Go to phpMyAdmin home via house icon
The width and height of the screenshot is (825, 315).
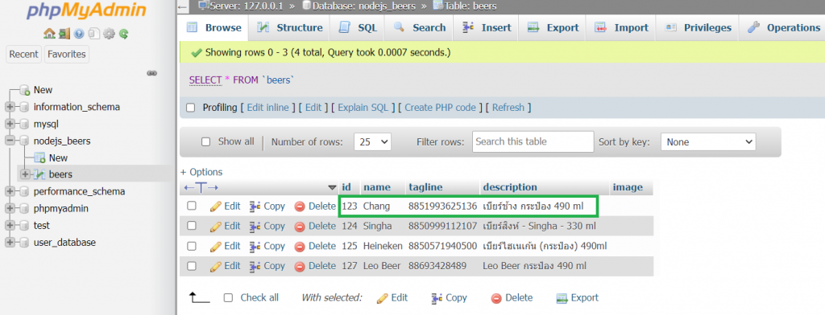tap(49, 34)
